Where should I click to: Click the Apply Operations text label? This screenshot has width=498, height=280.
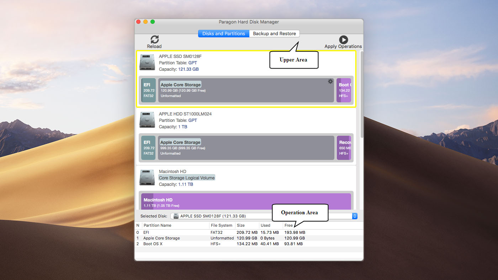tap(343, 47)
